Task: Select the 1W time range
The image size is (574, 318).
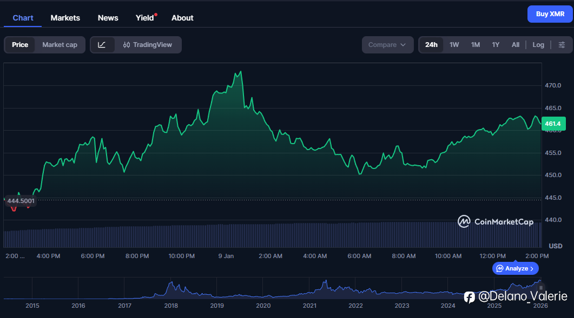Action: (454, 45)
